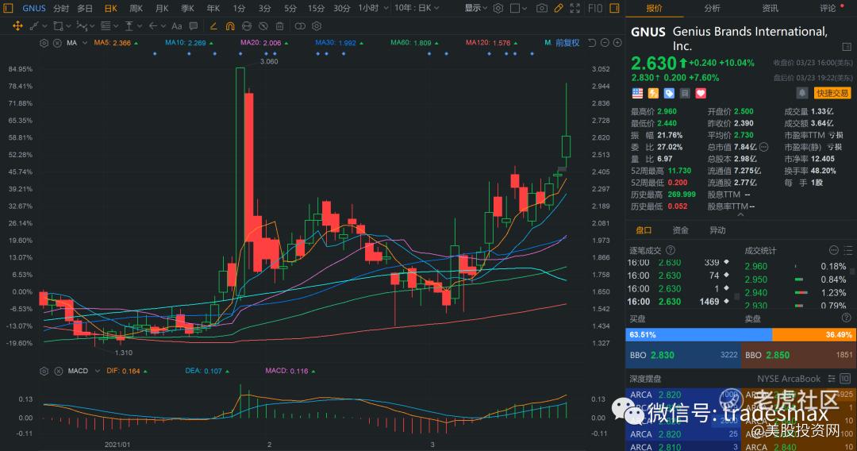857x451 pixels.
Task: Switch to 周K weekly chart
Action: [x=136, y=8]
